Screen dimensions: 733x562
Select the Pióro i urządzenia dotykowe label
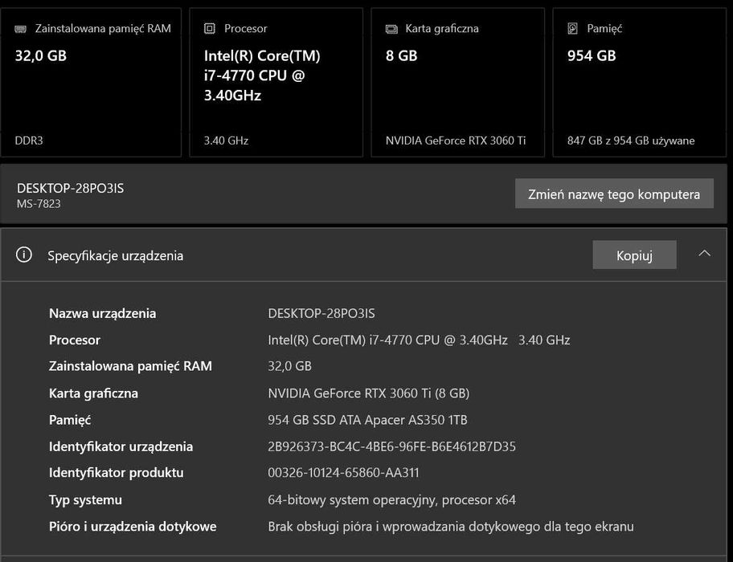pyautogui.click(x=133, y=527)
